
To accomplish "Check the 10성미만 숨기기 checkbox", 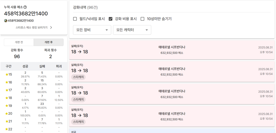I will point(142,19).
